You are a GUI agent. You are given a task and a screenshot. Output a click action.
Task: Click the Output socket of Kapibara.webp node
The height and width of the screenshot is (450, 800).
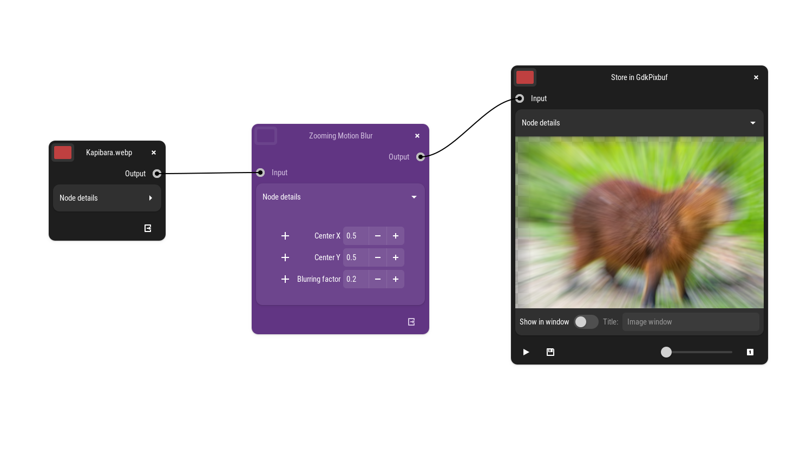[x=157, y=174]
